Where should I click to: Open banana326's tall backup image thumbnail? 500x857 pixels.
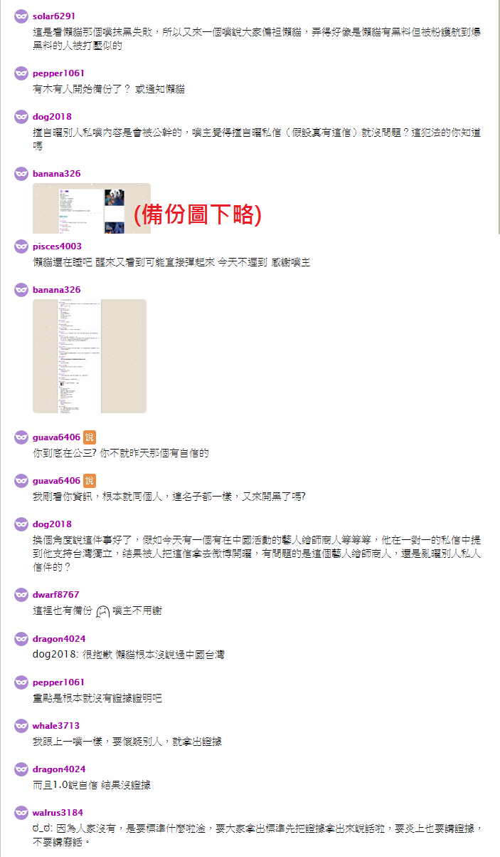tap(90, 356)
